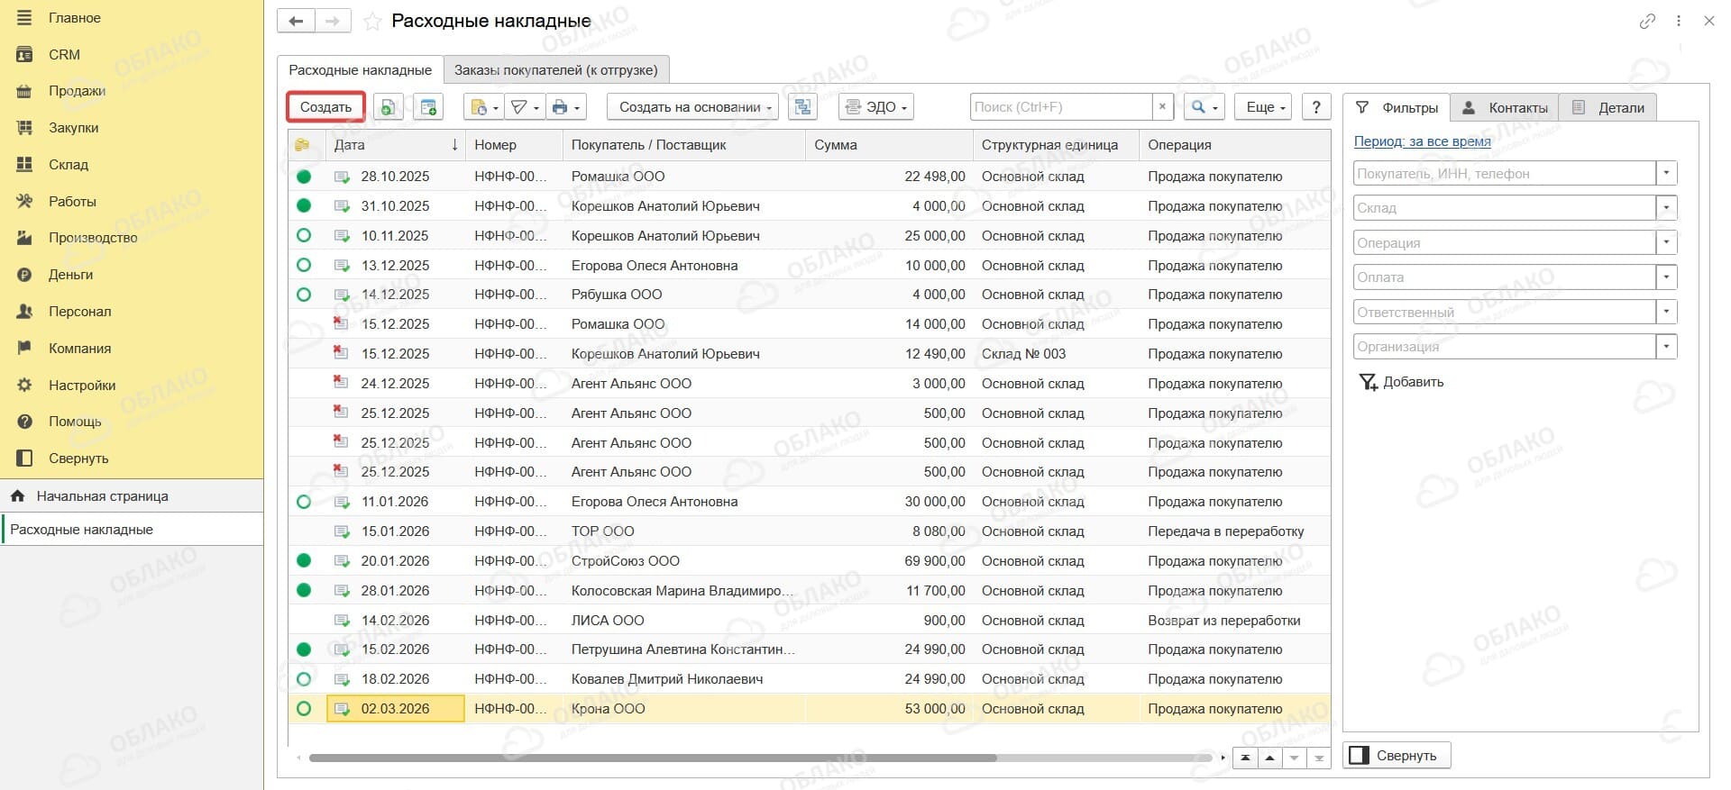Expand Создать на основании dropdown
This screenshot has width=1731, height=790.
[693, 107]
